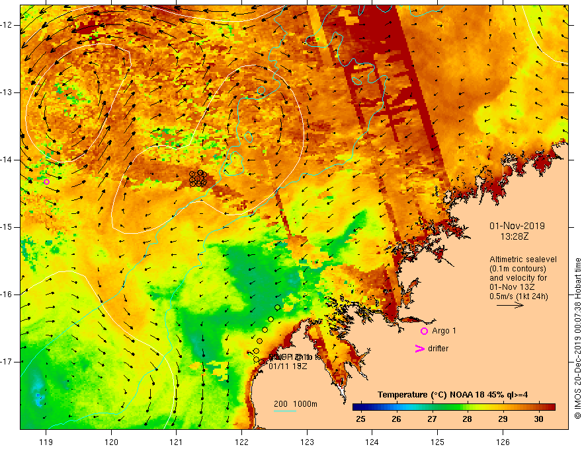Click the colorbar tick label 30

538,419
